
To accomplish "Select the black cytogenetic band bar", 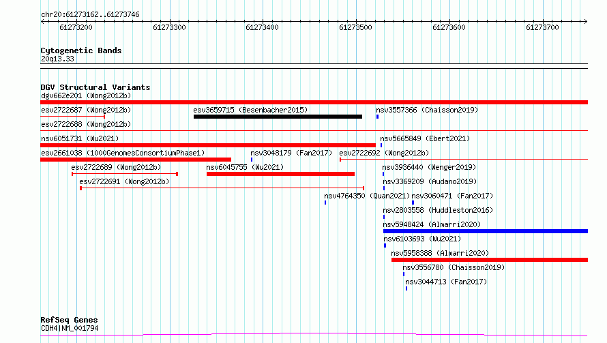I will coord(314,66).
